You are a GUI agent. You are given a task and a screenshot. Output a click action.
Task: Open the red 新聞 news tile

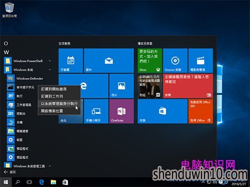pos(188,86)
